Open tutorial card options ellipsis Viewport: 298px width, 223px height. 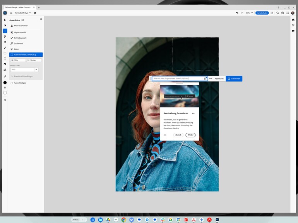point(193,113)
